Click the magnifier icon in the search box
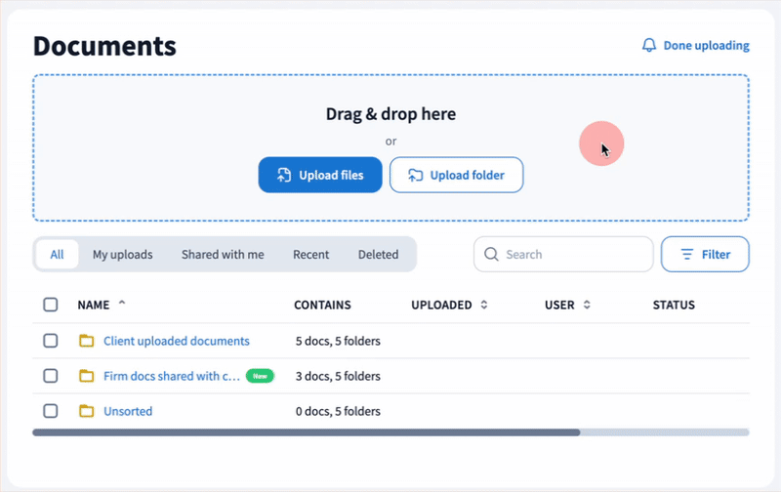This screenshot has width=781, height=492. click(x=491, y=255)
